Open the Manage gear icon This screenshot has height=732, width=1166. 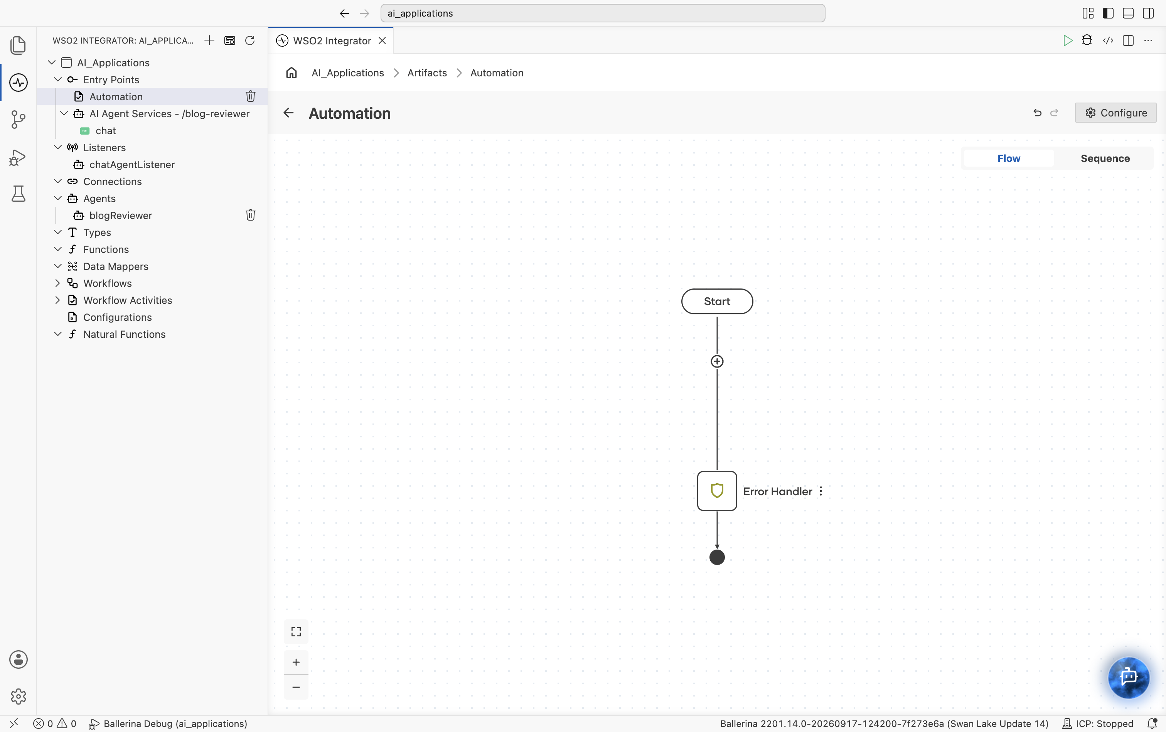18,697
